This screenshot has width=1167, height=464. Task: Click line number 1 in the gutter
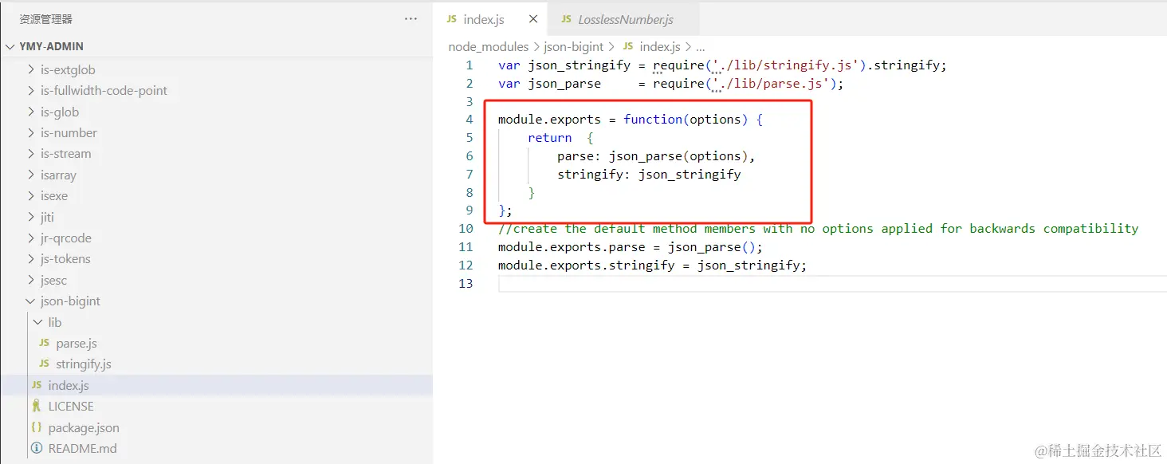pyautogui.click(x=470, y=65)
